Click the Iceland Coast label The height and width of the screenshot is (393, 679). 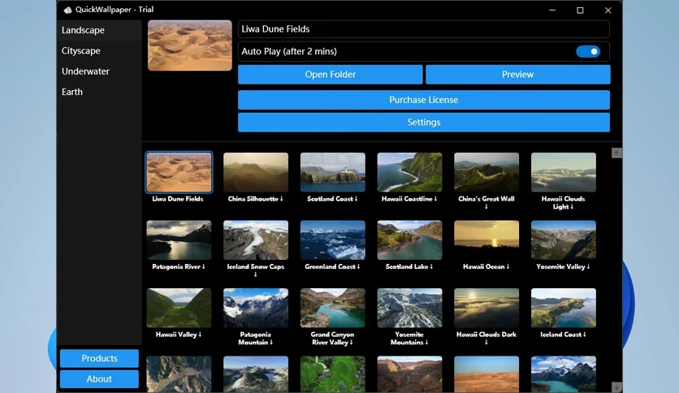pyautogui.click(x=563, y=335)
